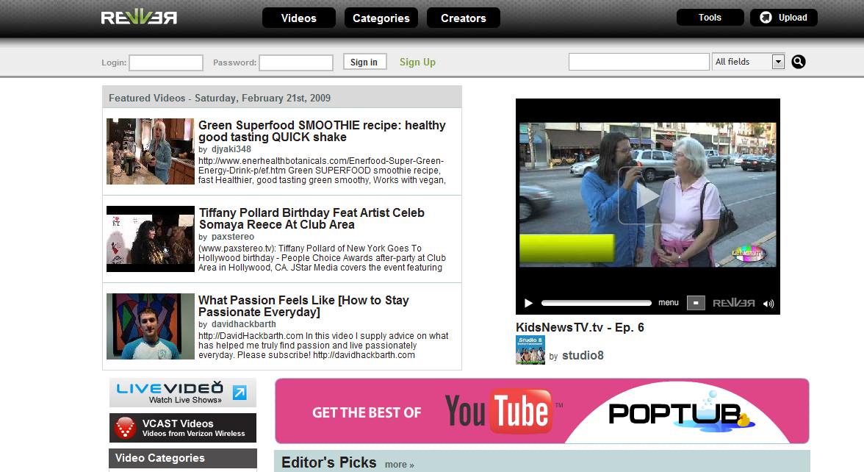Image resolution: width=864 pixels, height=472 pixels.
Task: Open the Tools menu
Action: (710, 18)
